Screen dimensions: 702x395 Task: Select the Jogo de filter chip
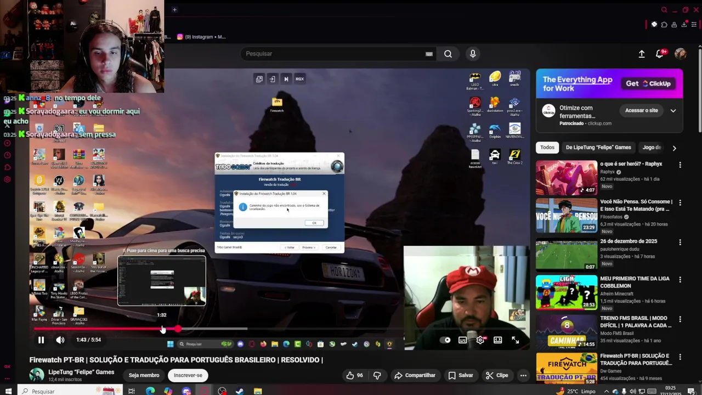652,148
